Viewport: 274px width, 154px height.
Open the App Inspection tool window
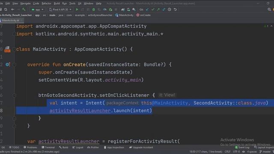tap(114, 147)
